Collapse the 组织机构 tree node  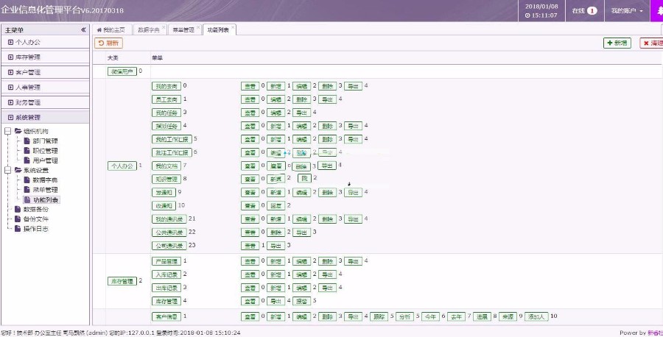pos(7,131)
